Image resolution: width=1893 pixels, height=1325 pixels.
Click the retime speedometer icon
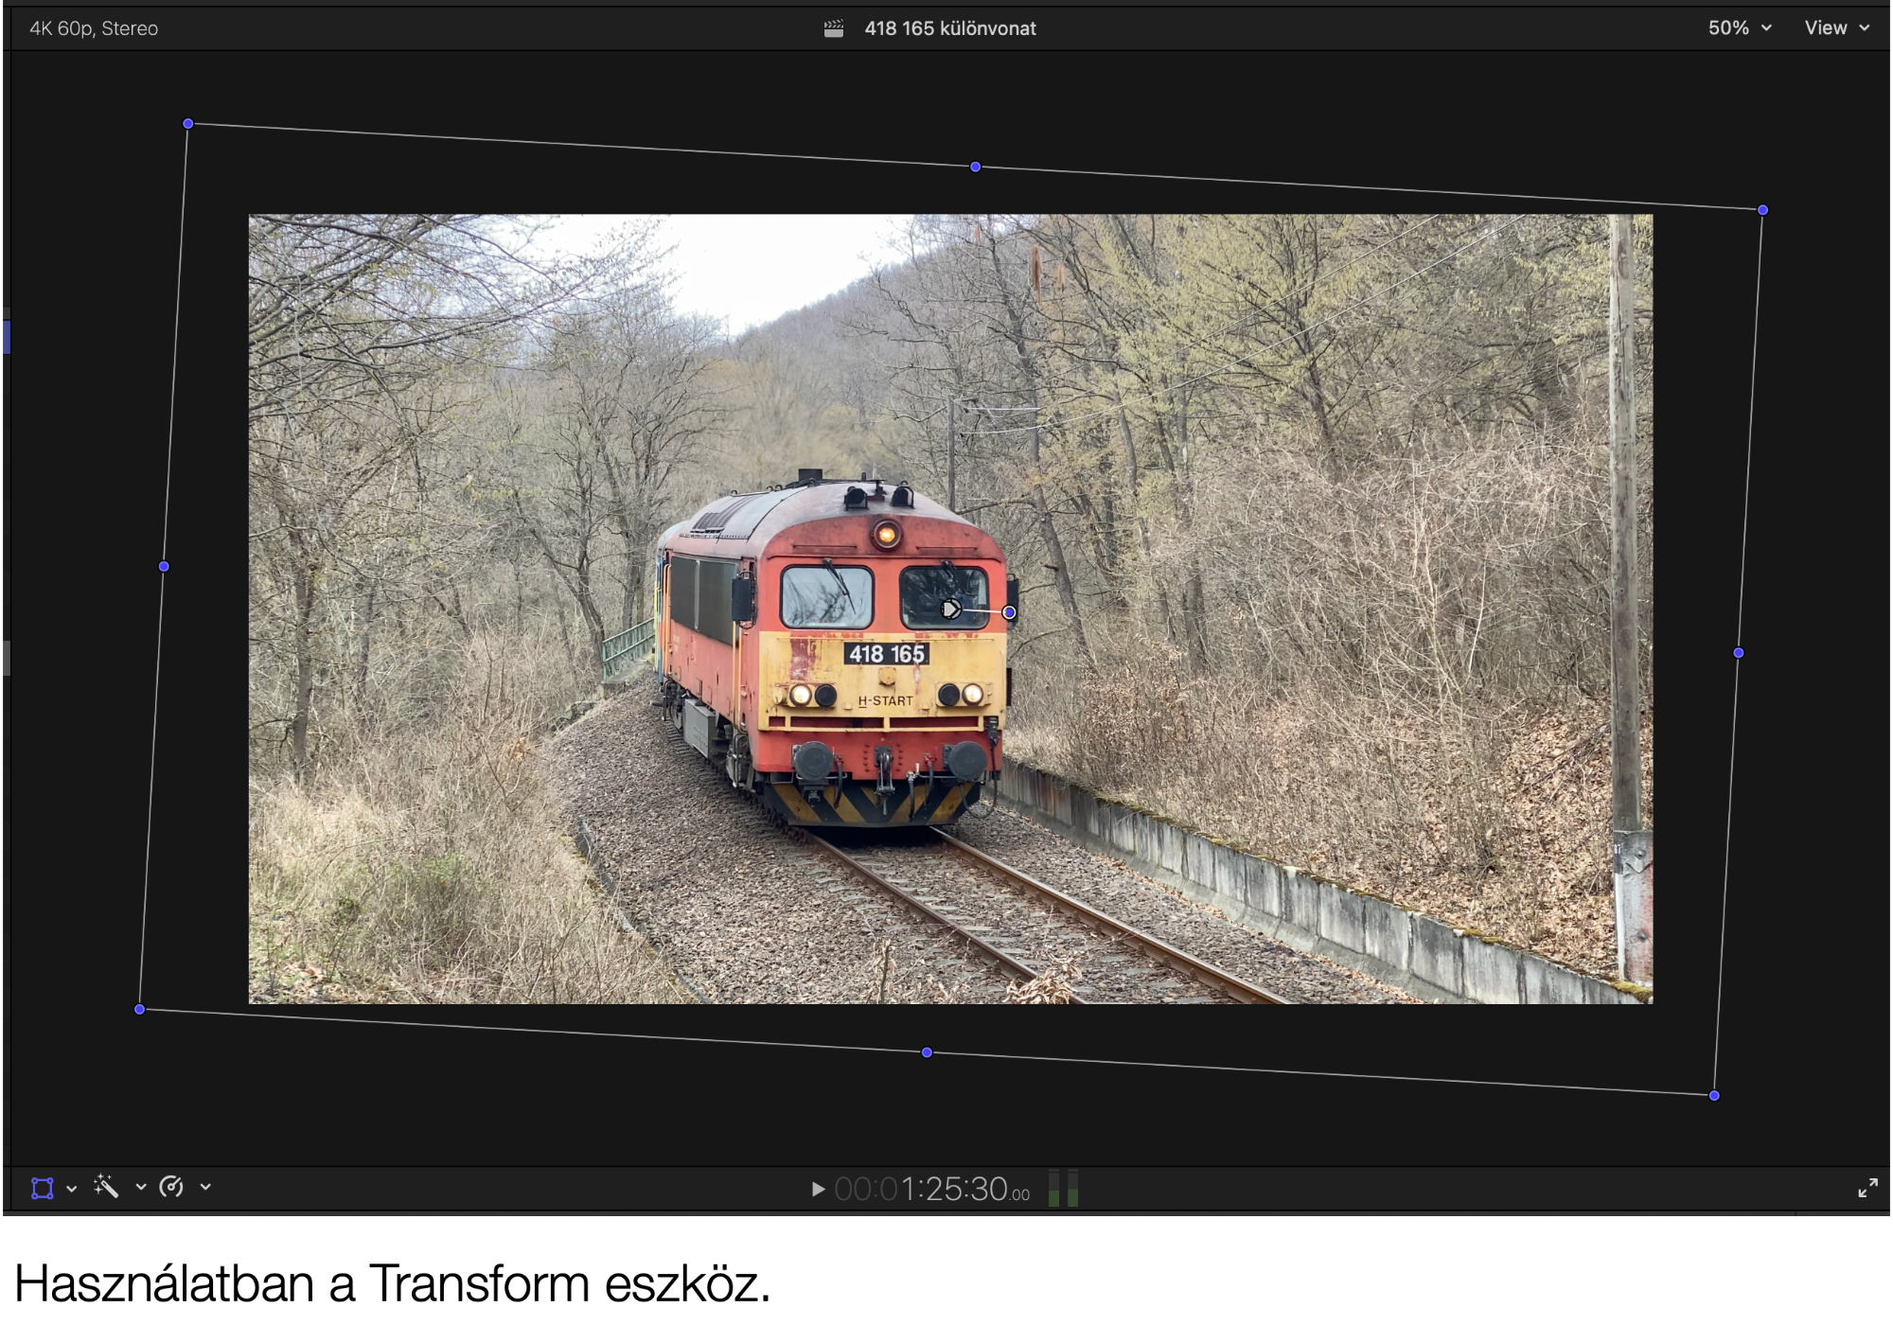pos(171,1187)
